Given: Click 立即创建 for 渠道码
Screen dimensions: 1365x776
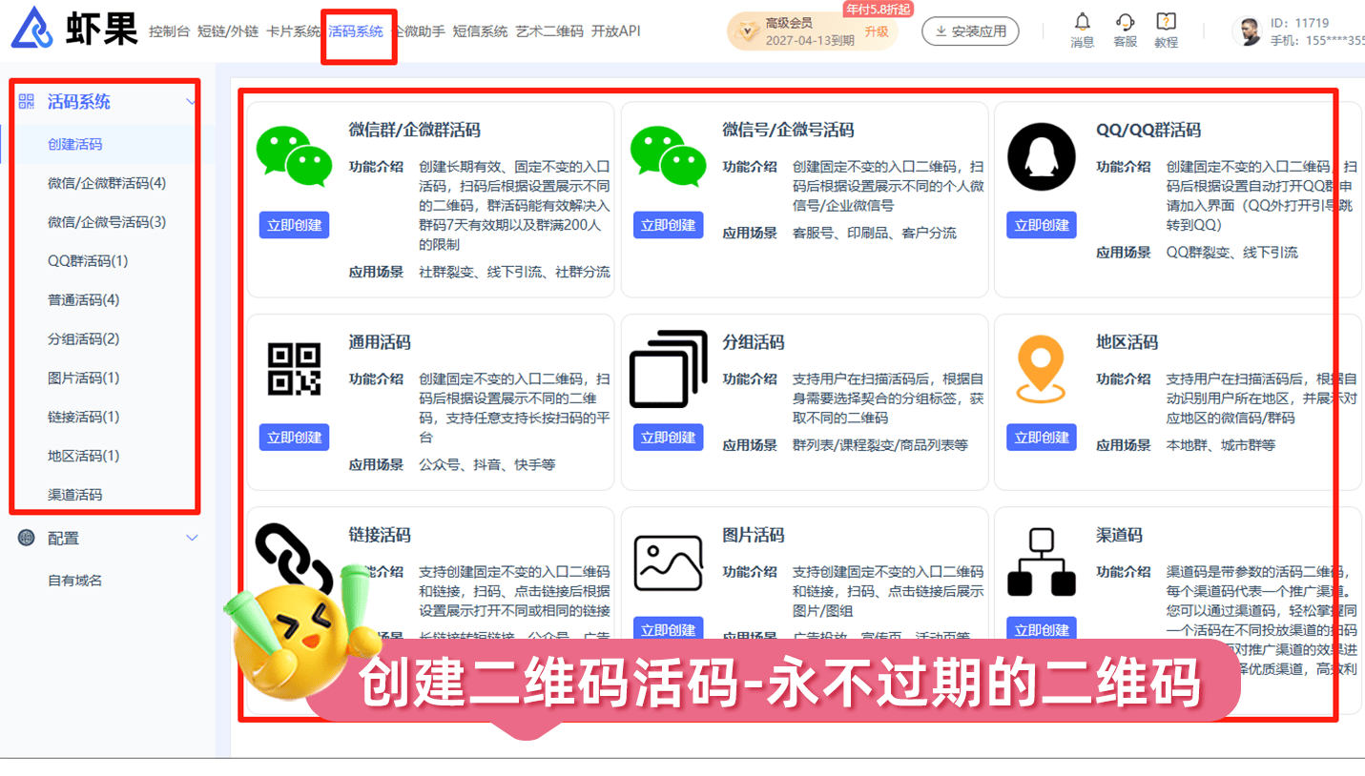Looking at the screenshot, I should click(x=1042, y=629).
